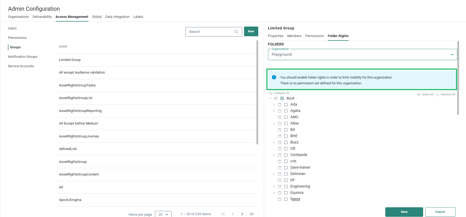Check the Ada folder checkbox
The image size is (466, 217).
pyautogui.click(x=286, y=105)
